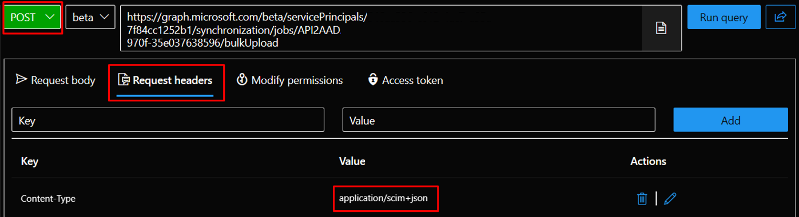
Task: Open the documentation icon beside the URL
Action: pyautogui.click(x=661, y=28)
